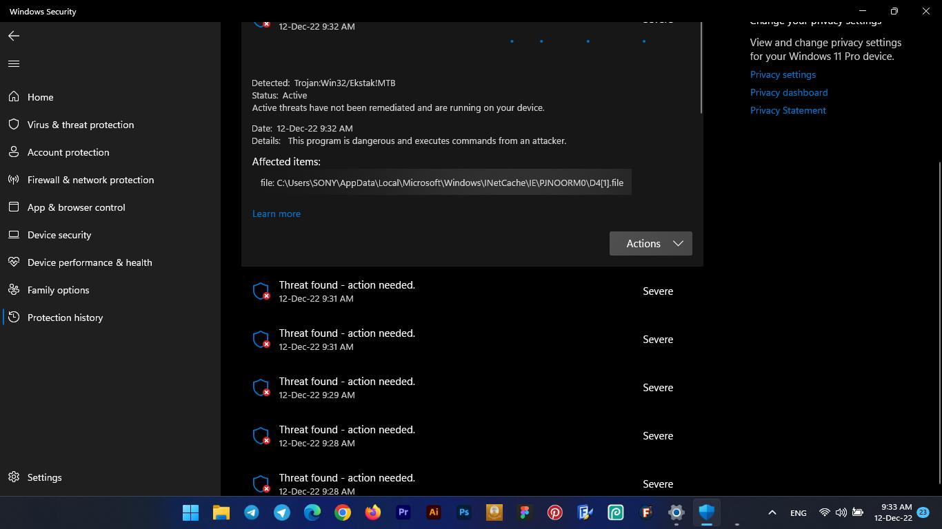Toggle the hamburger navigation menu
This screenshot has width=942, height=529.
(14, 64)
